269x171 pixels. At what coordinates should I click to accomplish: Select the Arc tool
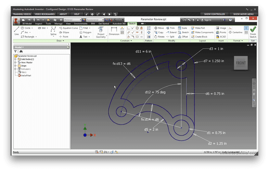pyautogui.click(x=26, y=32)
